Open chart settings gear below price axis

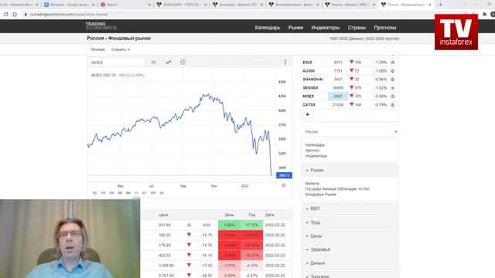click(284, 185)
